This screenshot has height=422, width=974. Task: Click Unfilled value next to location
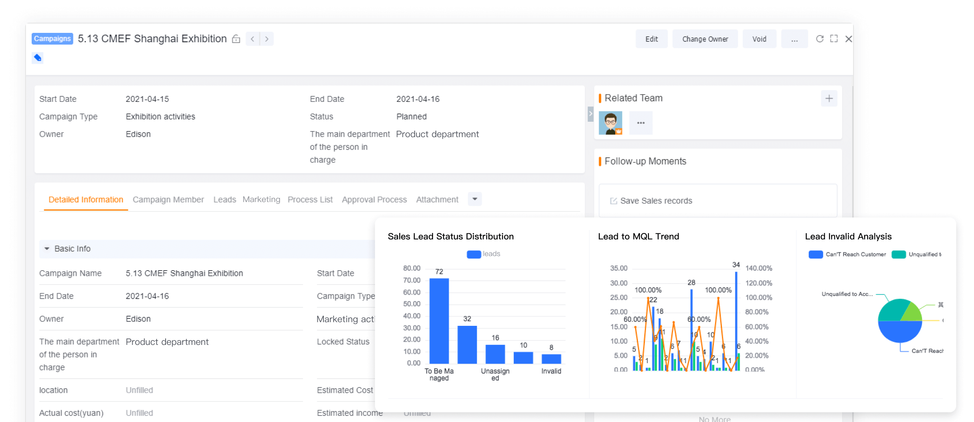(x=139, y=390)
